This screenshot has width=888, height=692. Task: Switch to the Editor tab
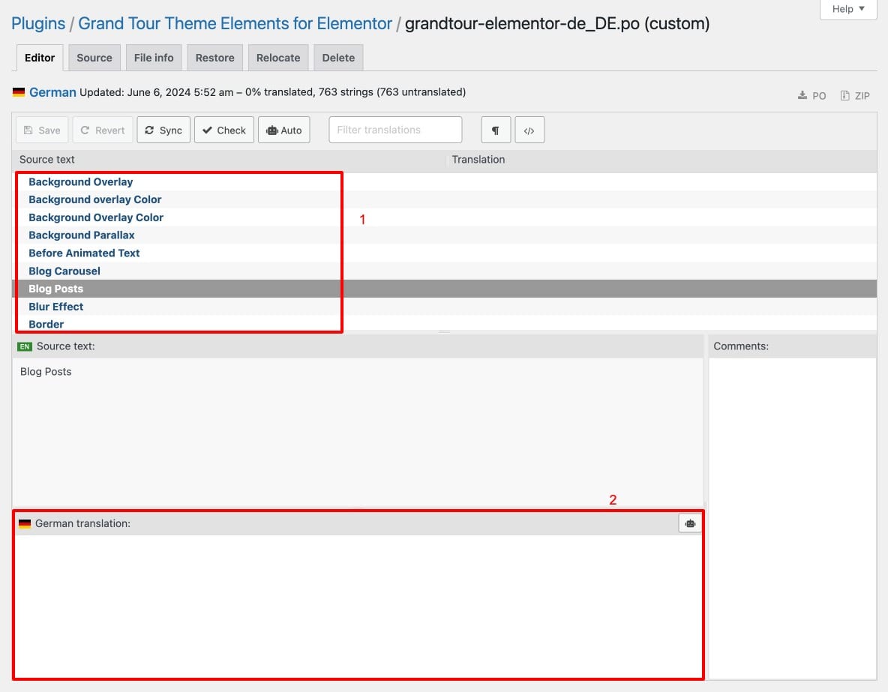[x=40, y=58]
